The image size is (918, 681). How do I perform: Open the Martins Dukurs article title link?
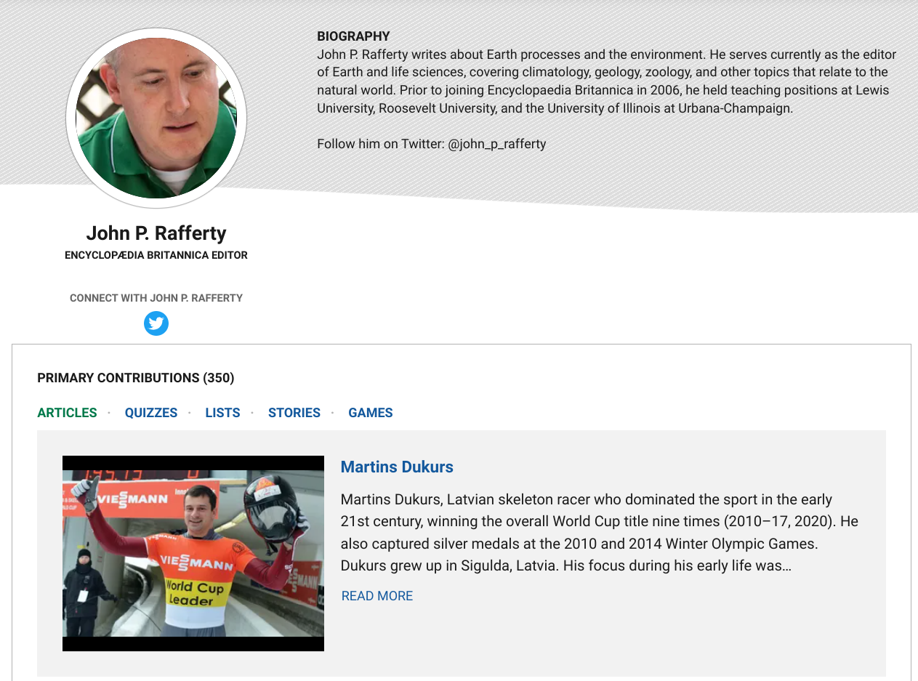point(397,467)
